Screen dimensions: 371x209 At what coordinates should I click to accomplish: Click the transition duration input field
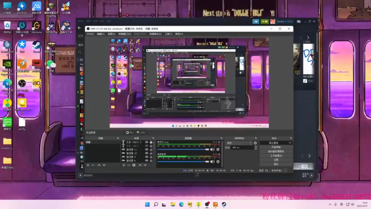[243, 147]
